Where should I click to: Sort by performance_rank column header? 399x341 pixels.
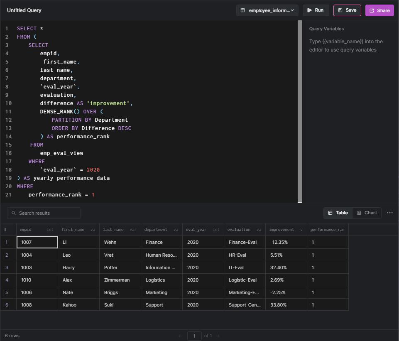(327, 230)
